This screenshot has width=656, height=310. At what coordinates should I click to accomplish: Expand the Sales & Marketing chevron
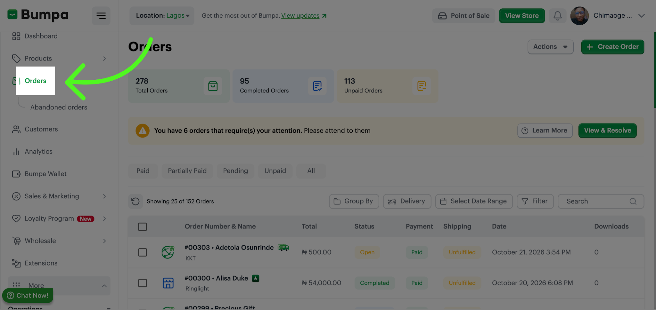[104, 196]
